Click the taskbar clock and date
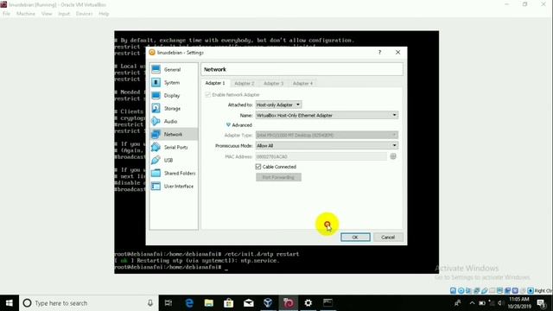 (519, 303)
